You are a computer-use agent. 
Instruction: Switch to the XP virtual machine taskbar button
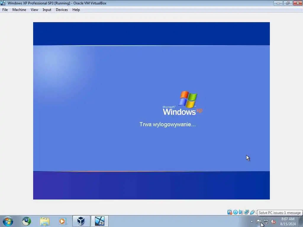click(x=100, y=221)
